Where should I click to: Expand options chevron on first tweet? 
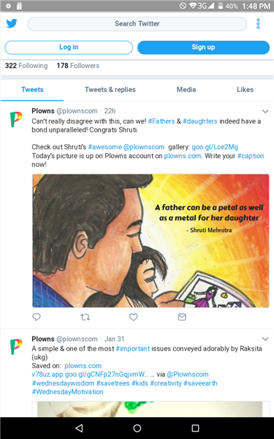tap(265, 111)
